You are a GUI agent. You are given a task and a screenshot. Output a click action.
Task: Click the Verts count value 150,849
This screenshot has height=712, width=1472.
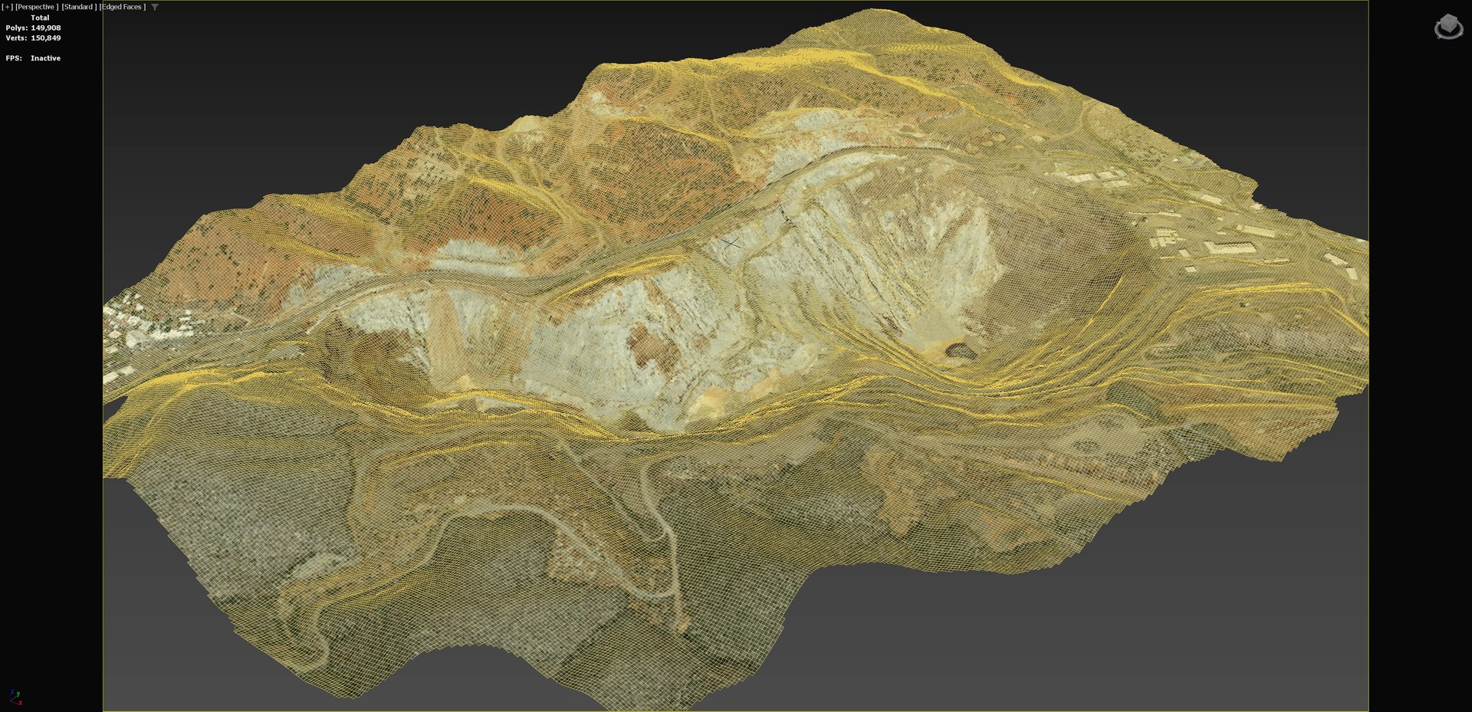pos(46,38)
